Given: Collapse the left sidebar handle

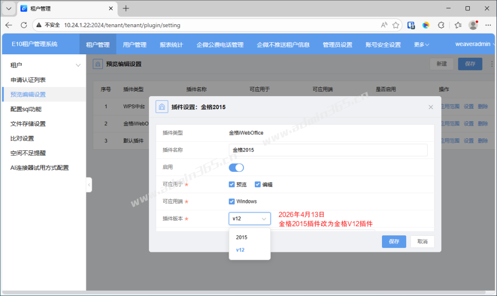Looking at the screenshot, I should (x=89, y=185).
